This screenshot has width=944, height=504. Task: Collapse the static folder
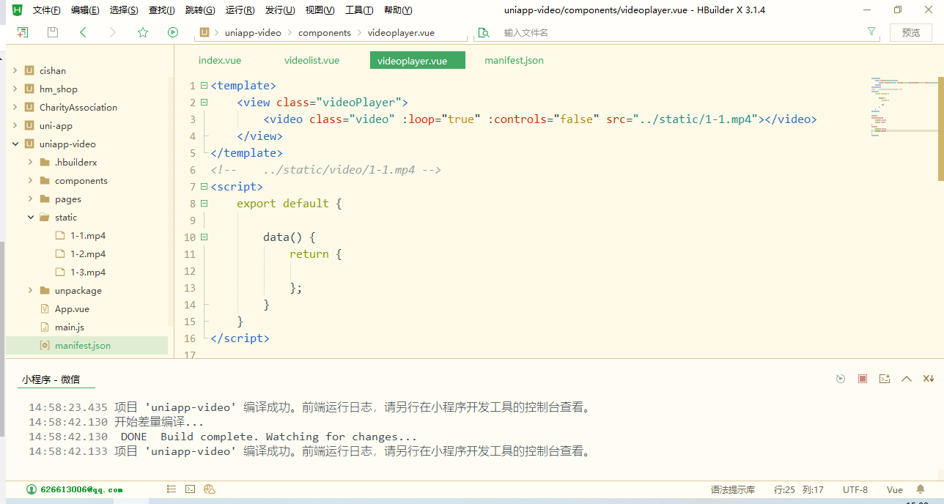[30, 218]
